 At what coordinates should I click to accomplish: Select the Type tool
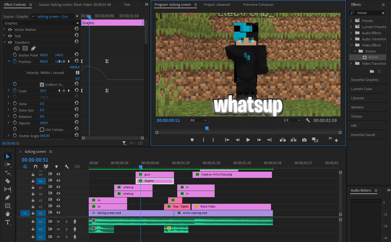(x=8, y=222)
